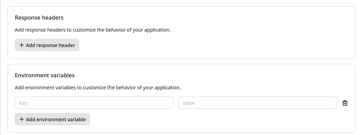Select the Response headers heading
This screenshot has width=360, height=135.
(39, 18)
